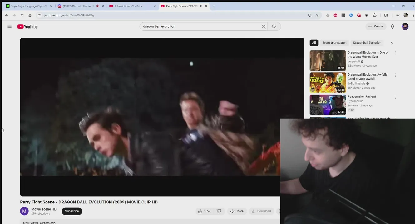Open the YouTube account avatar menu
This screenshot has width=415, height=224.
(405, 26)
